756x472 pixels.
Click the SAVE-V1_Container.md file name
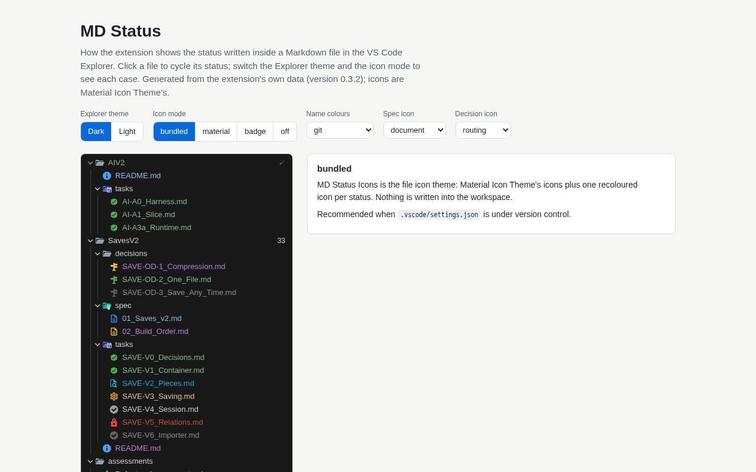click(163, 371)
